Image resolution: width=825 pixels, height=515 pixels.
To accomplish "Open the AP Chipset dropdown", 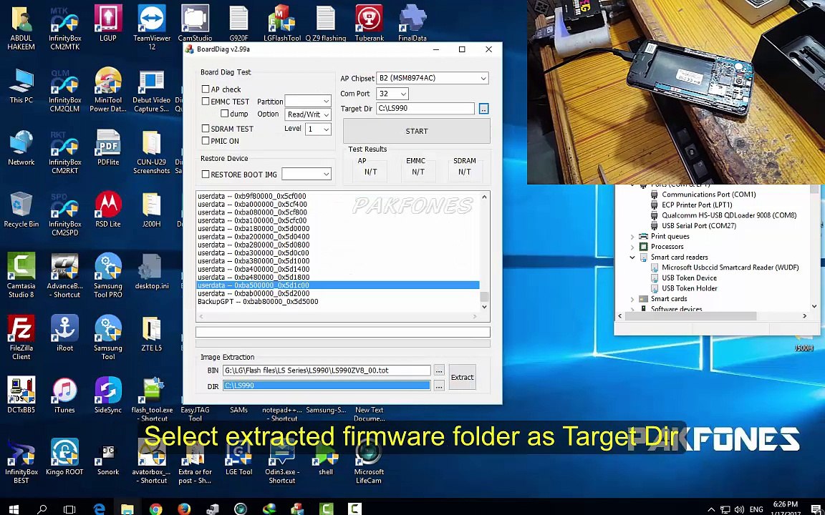I will [x=433, y=78].
